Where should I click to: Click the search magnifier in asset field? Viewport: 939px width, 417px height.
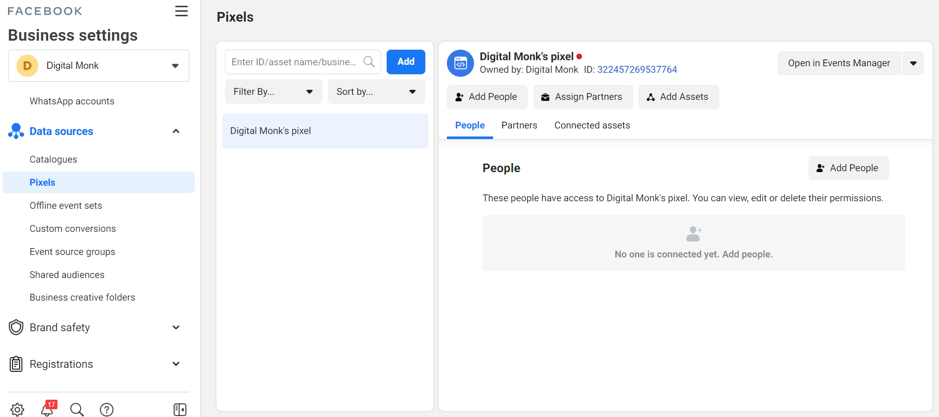pyautogui.click(x=369, y=62)
